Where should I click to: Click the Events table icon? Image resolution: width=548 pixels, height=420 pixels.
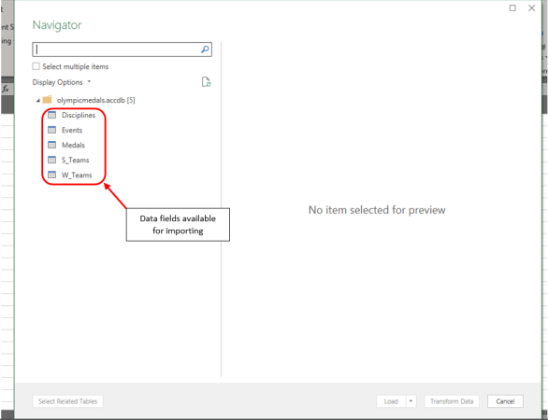coord(51,130)
